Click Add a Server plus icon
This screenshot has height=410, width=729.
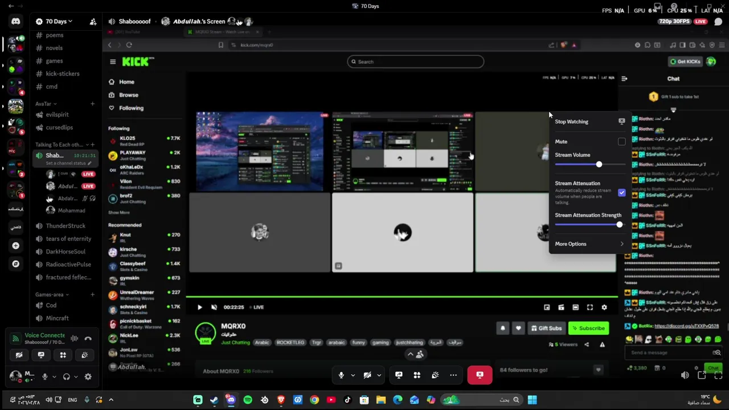15,245
